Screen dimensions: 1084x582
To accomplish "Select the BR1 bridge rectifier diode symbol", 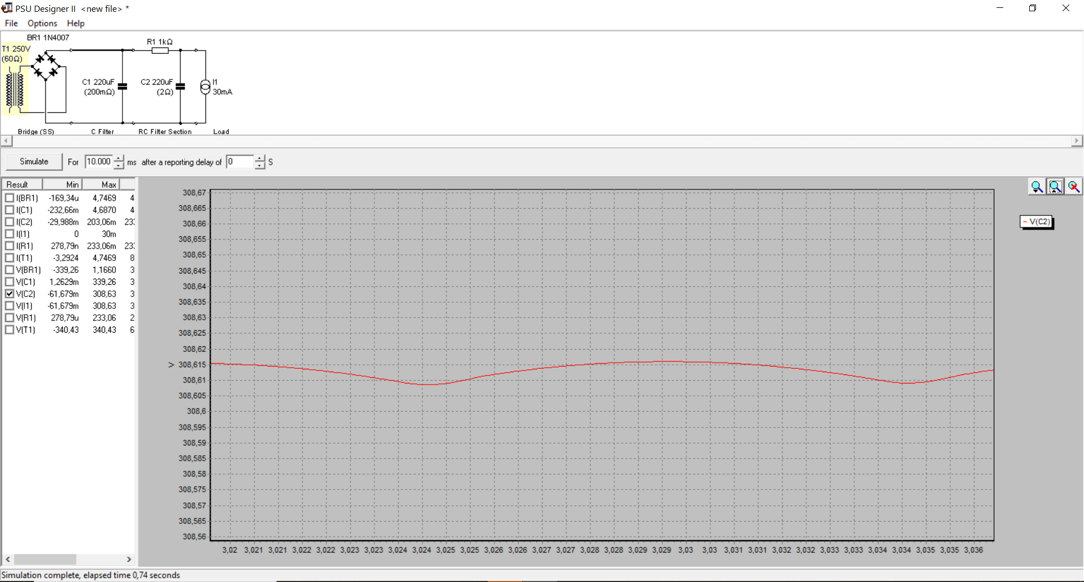I will coord(46,67).
